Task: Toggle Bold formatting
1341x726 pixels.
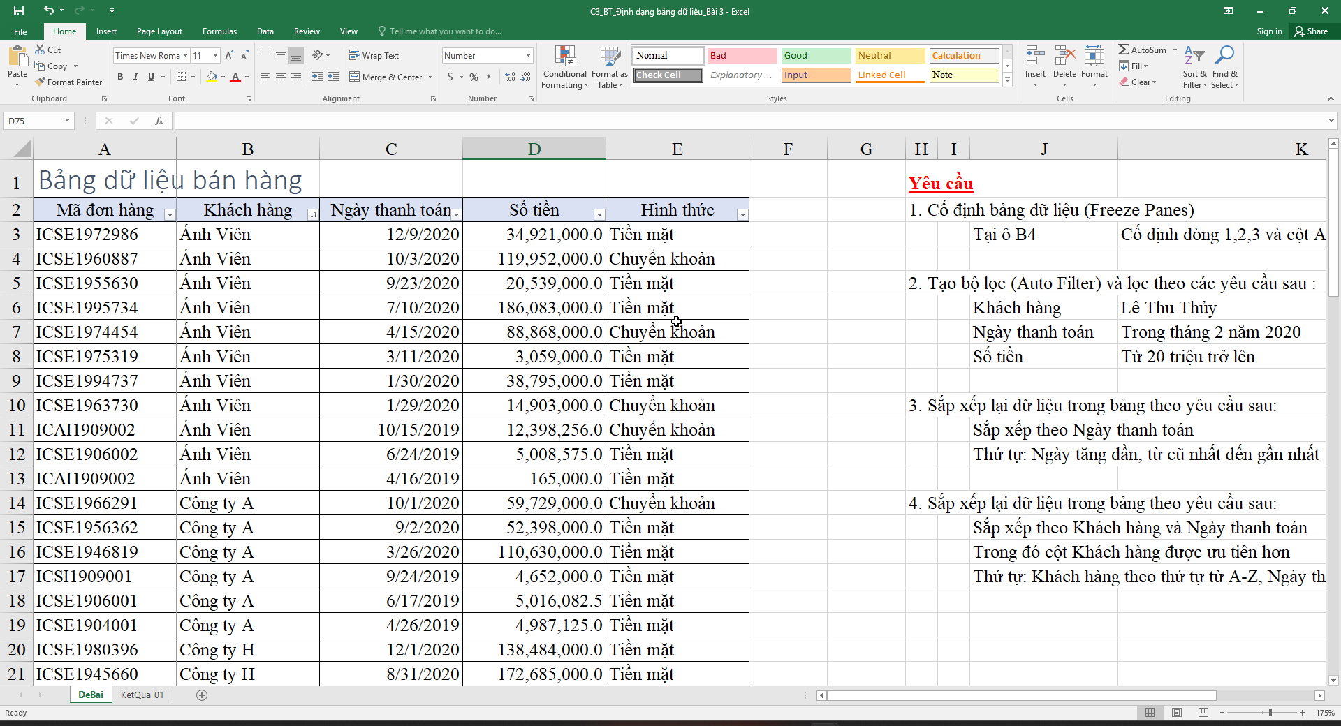Action: coord(120,77)
